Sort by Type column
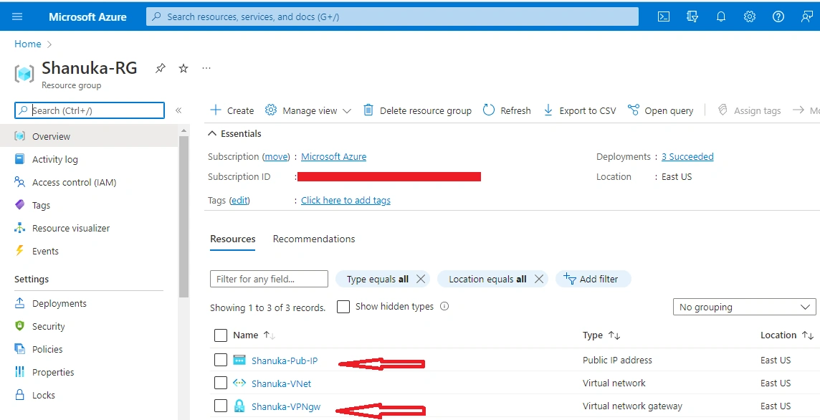This screenshot has width=820, height=420. point(601,335)
